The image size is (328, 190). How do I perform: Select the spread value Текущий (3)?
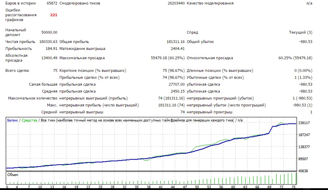point(301,32)
